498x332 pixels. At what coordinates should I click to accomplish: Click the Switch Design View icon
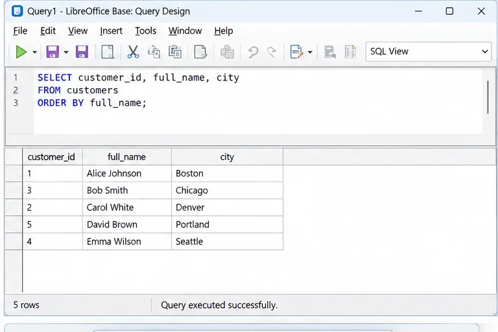coord(350,52)
